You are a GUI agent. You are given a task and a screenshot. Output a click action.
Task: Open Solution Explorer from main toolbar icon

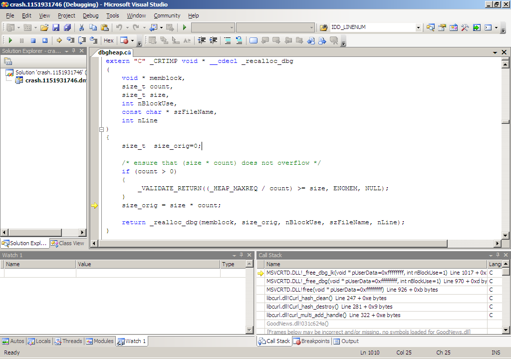point(430,27)
